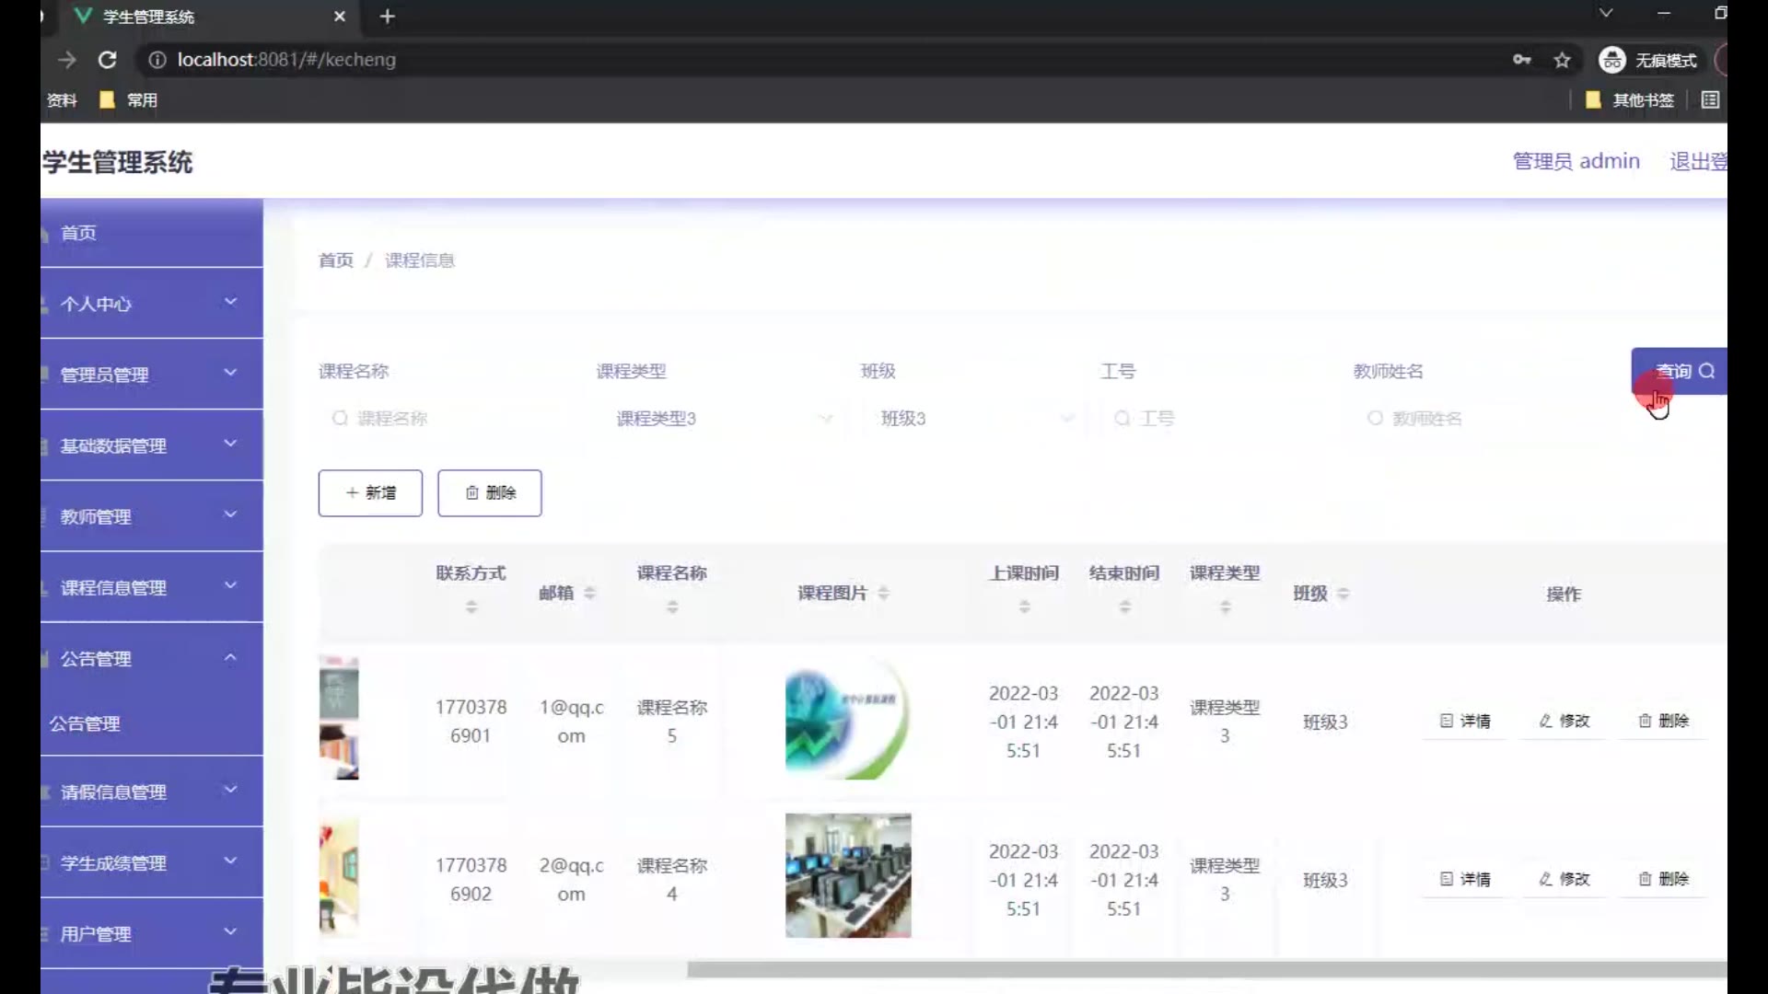The width and height of the screenshot is (1768, 994).
Task: Open the browser side panel icon
Action: point(1710,100)
